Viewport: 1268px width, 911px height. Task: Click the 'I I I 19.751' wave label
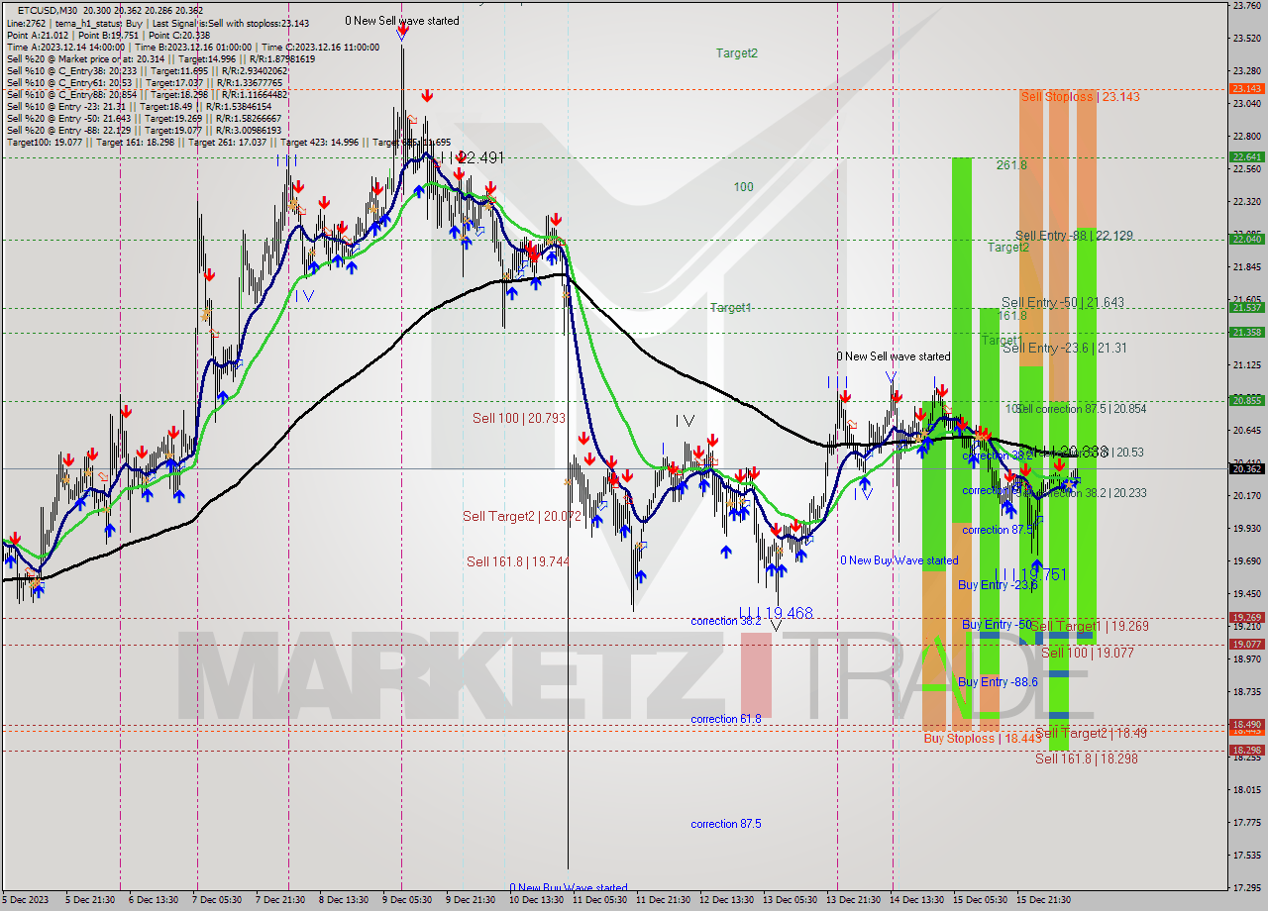[x=1029, y=574]
